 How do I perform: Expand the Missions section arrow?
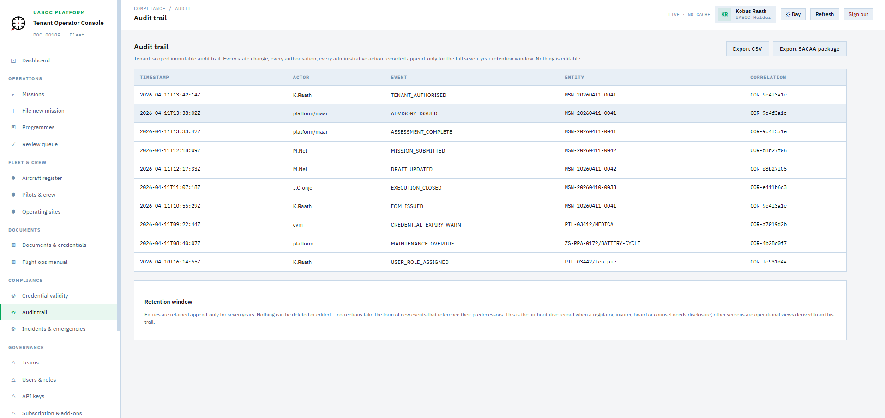13,94
